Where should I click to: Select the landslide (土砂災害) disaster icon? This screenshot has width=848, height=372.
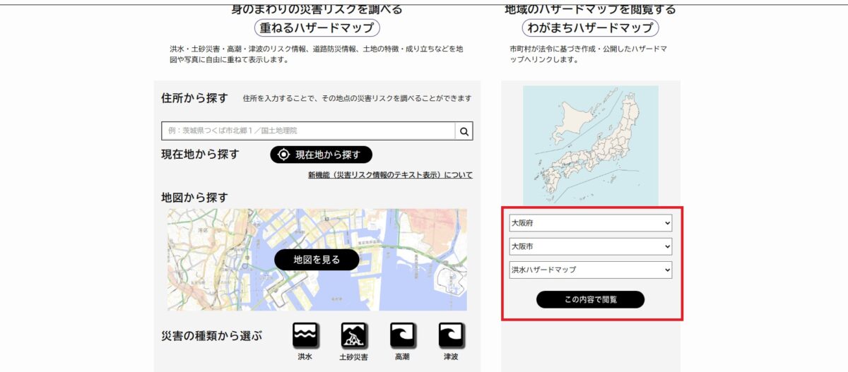tap(353, 335)
